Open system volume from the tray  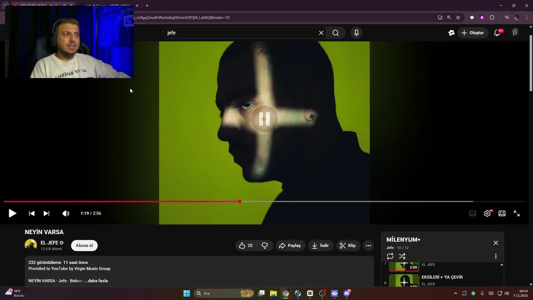(x=506, y=293)
